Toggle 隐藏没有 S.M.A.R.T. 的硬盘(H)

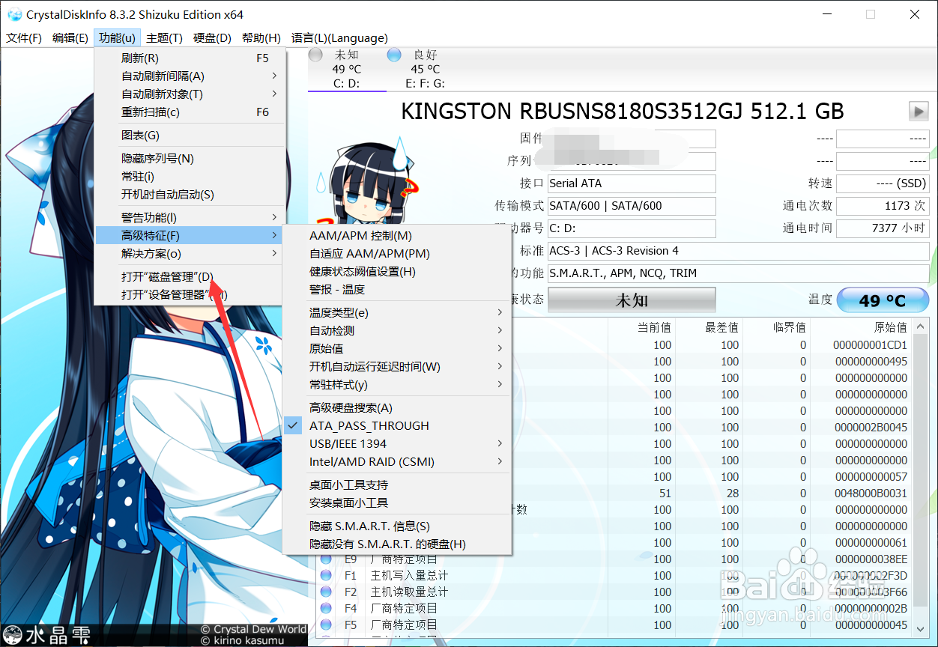point(396,544)
